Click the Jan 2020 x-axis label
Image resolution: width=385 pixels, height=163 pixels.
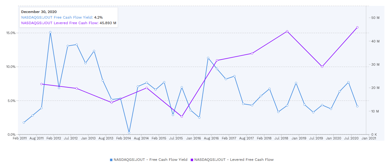click(x=334, y=139)
